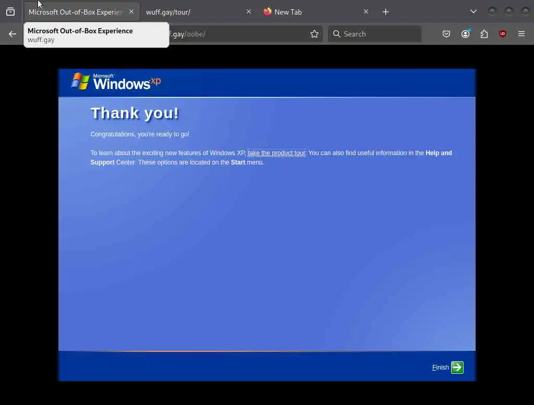Close the Microsoft Out-of-Box Experience tab
Viewport: 534px width, 405px height.
(x=131, y=11)
